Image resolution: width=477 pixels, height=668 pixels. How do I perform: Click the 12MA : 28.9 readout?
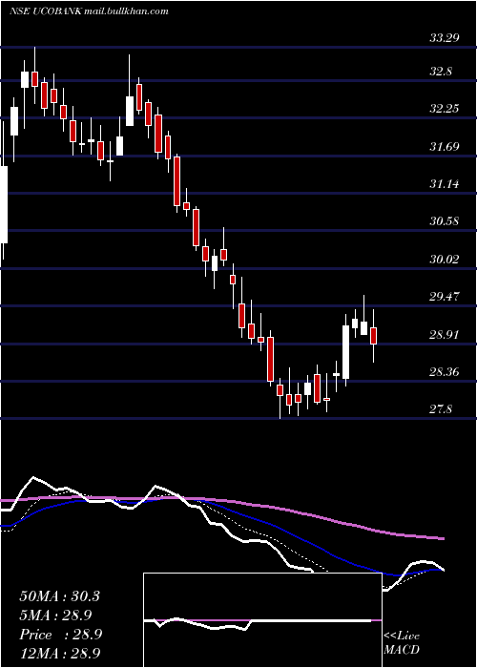(x=59, y=653)
